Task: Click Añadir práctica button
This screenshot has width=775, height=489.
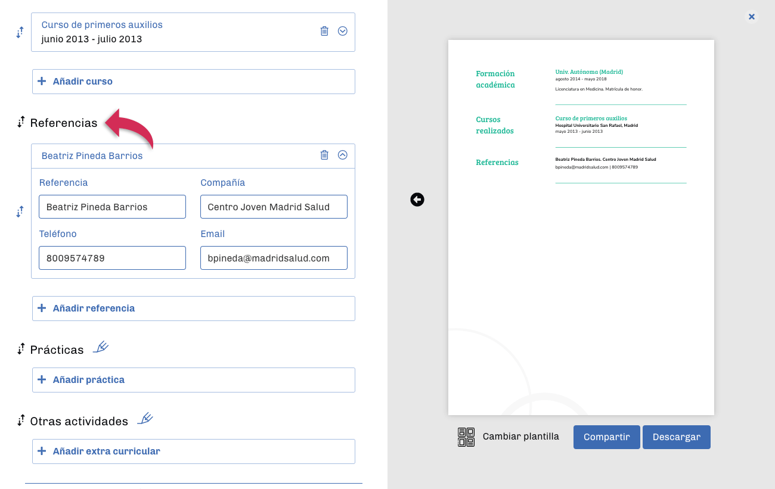Action: (x=194, y=380)
